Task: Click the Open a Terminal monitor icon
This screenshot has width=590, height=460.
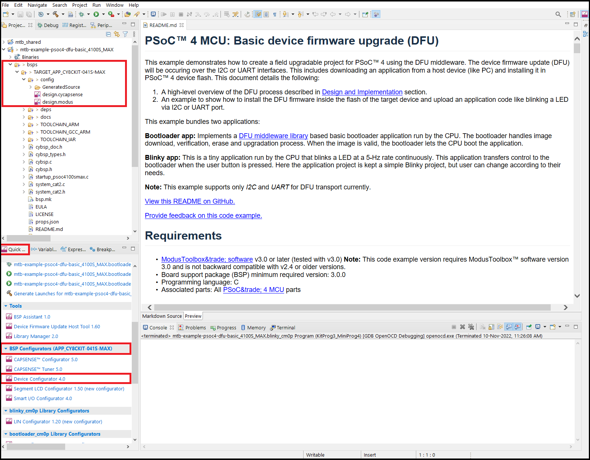Action: (153, 14)
